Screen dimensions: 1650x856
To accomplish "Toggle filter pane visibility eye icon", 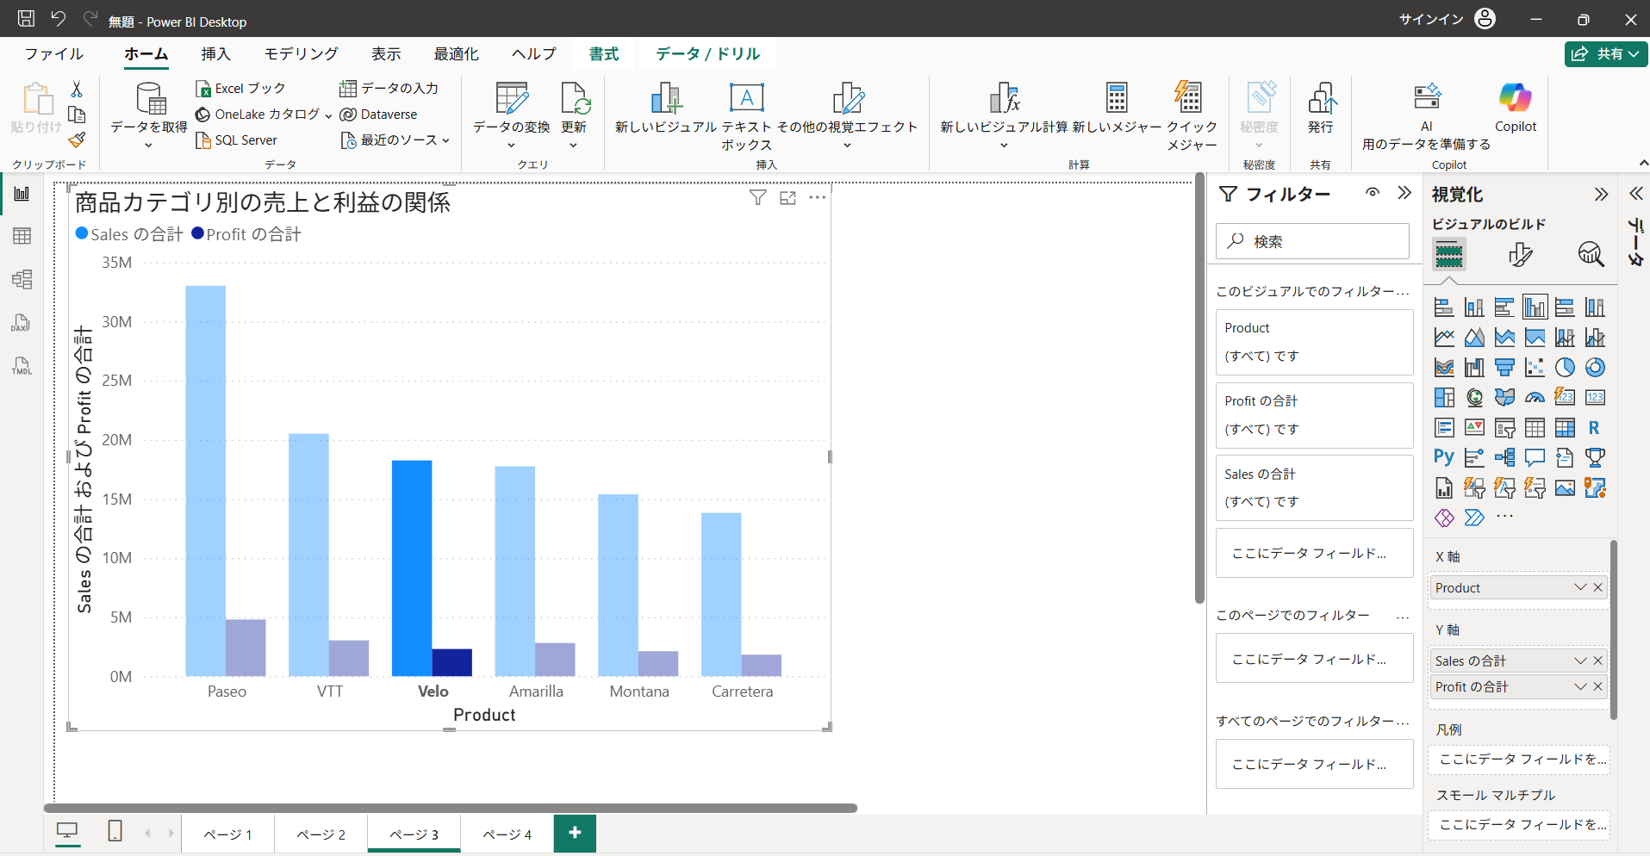I will click(x=1373, y=193).
